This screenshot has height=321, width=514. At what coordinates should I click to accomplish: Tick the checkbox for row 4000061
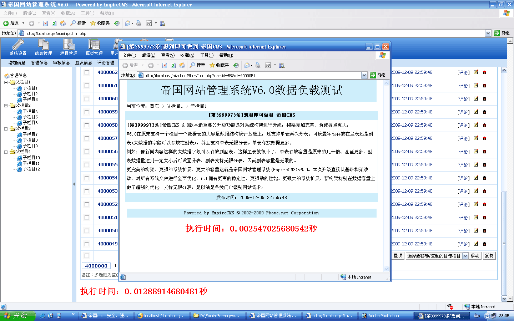click(87, 86)
